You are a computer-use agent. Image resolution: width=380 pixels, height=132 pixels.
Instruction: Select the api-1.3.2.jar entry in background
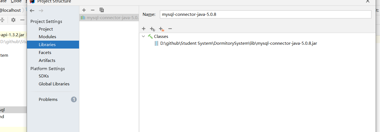click(12, 35)
